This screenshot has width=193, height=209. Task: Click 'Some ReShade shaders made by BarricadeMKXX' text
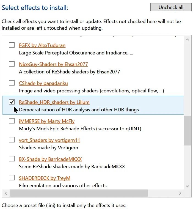pos(72,167)
